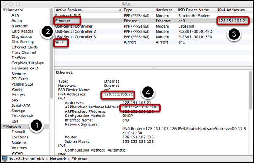
Task: Open the Bluetooth hardware entry
Action: coord(20,26)
